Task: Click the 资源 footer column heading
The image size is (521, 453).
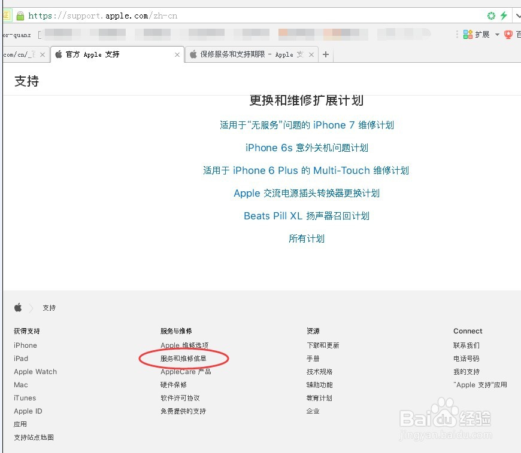Action: coord(313,331)
